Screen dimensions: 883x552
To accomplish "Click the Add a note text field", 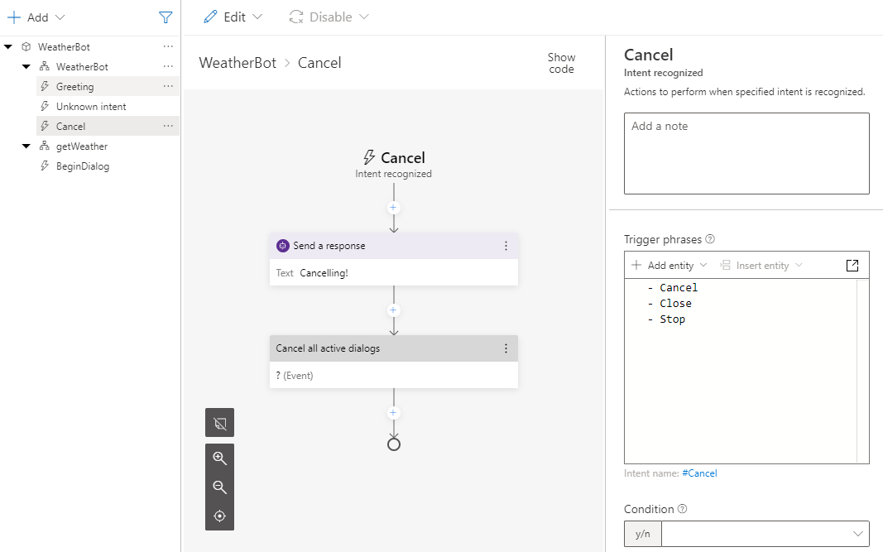I will click(746, 153).
